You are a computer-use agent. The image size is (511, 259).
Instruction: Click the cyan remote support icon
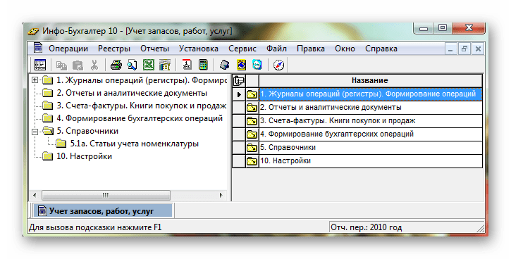(257, 65)
